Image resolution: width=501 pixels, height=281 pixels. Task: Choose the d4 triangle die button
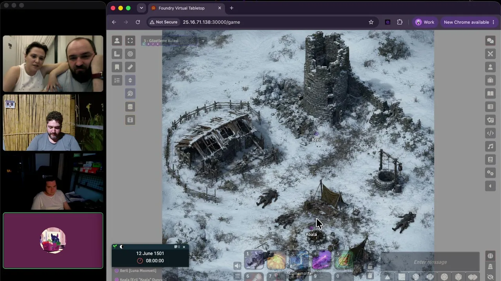(387, 277)
